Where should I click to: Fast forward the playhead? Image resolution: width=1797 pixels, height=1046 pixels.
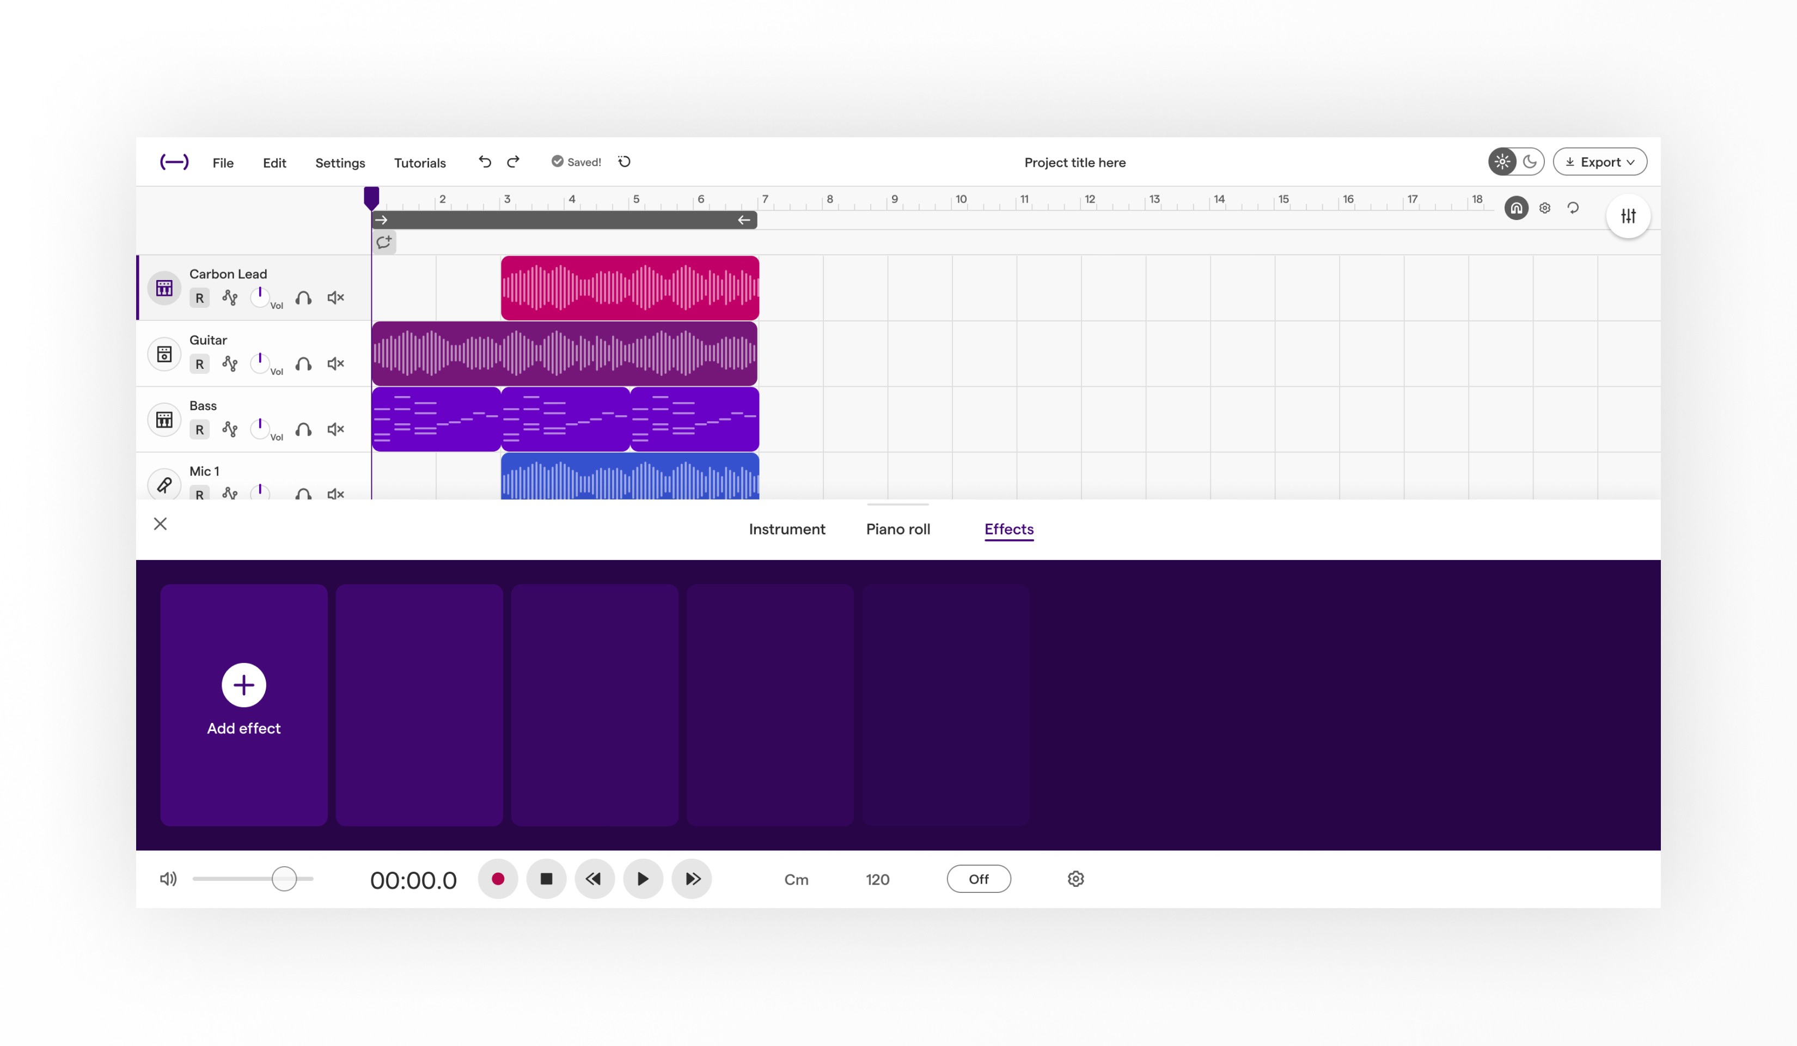pyautogui.click(x=692, y=878)
